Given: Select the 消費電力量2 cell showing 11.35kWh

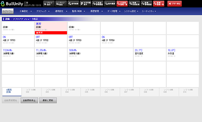Looking at the screenshot, I should (51, 55).
